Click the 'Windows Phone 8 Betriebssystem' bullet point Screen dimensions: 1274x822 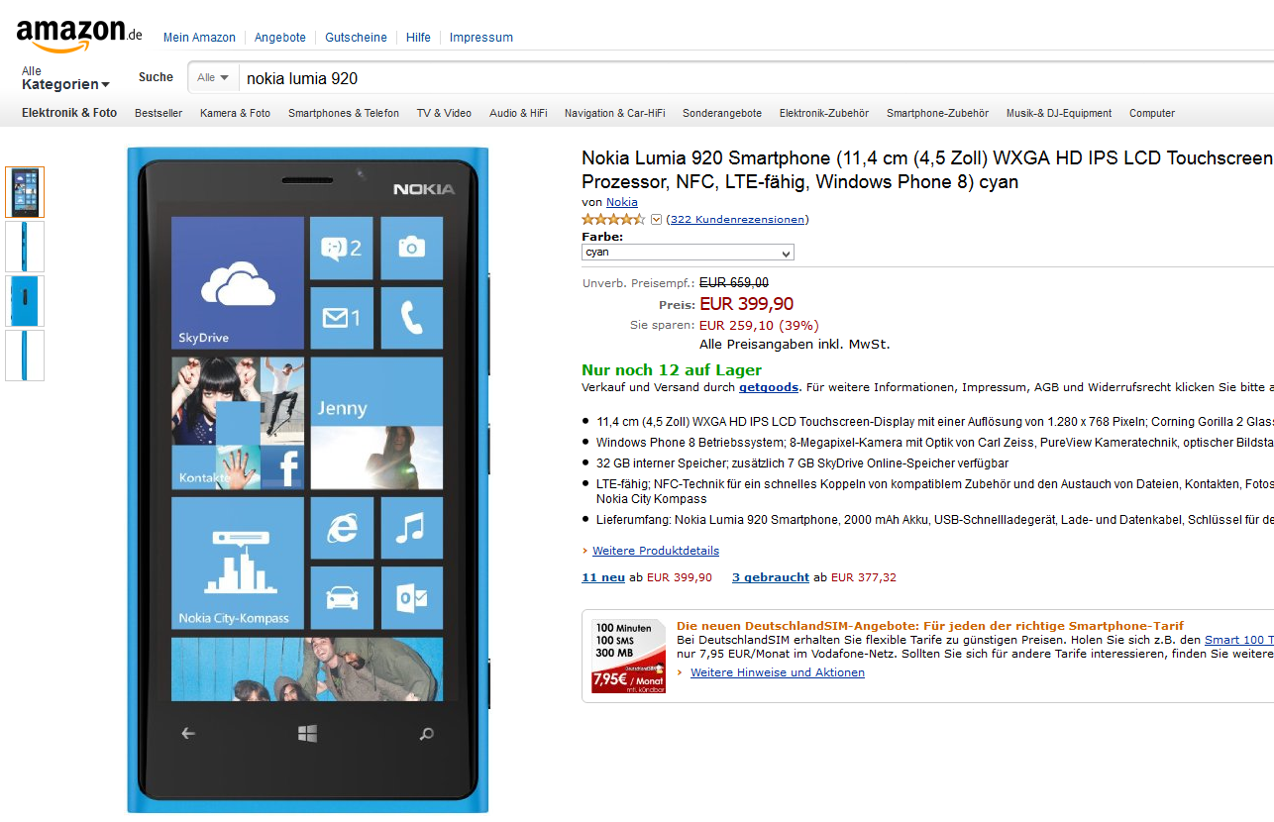pos(935,443)
